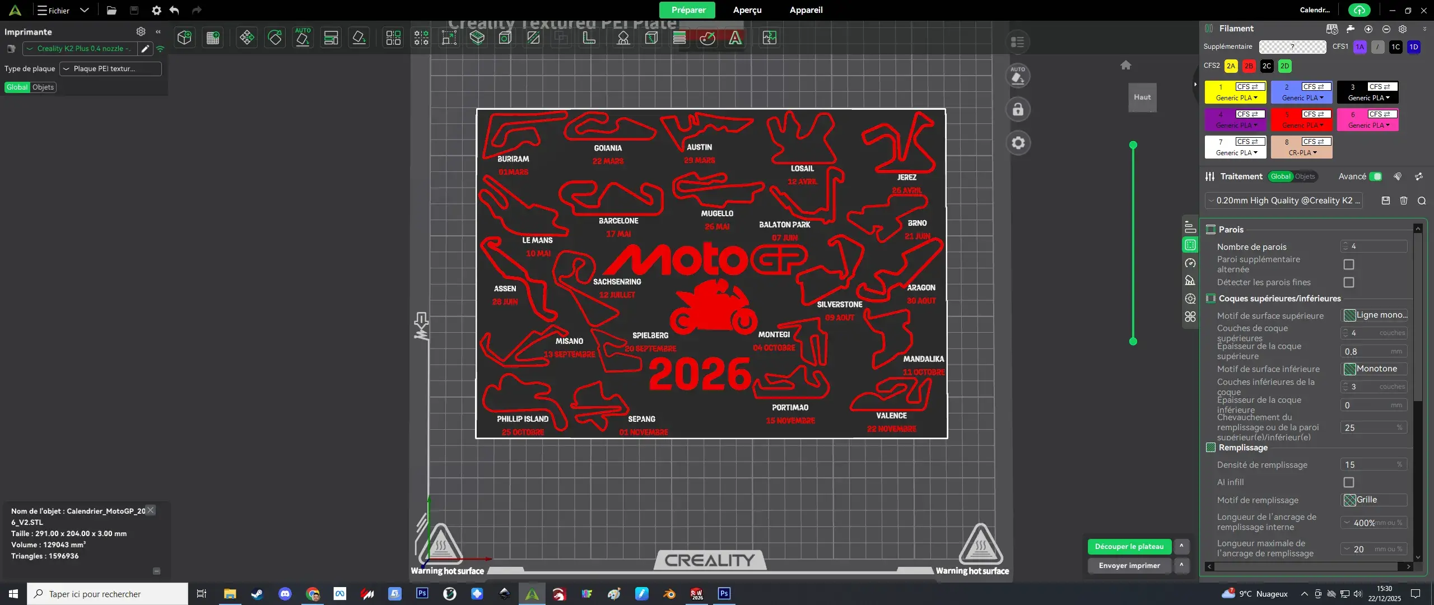1434x605 pixels.
Task: Click the Haut view cube face
Action: [1142, 97]
